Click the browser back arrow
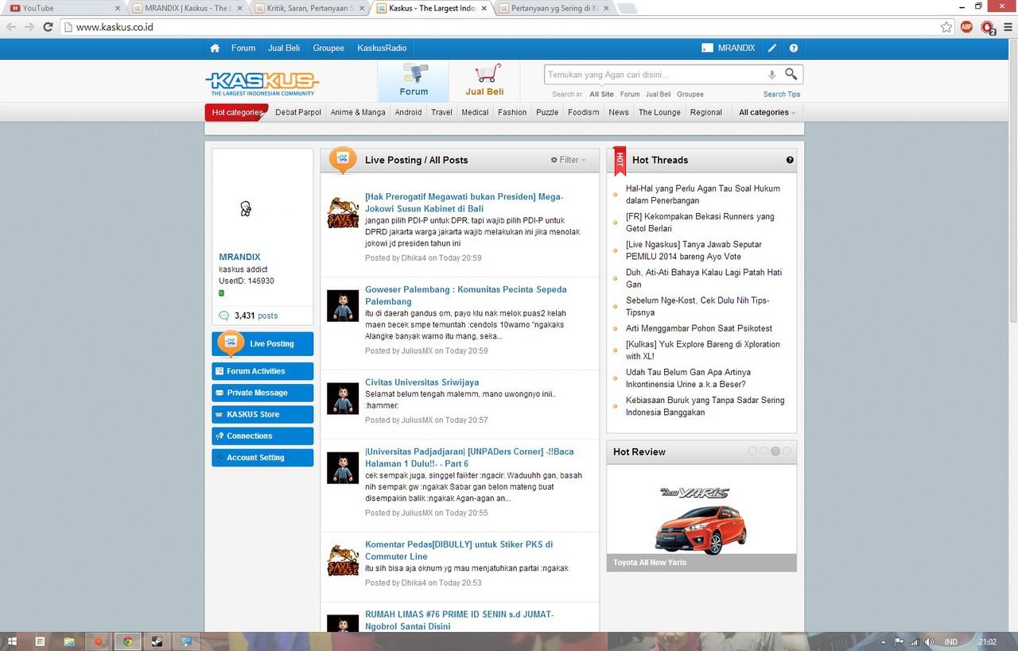Image resolution: width=1018 pixels, height=651 pixels. pyautogui.click(x=11, y=27)
